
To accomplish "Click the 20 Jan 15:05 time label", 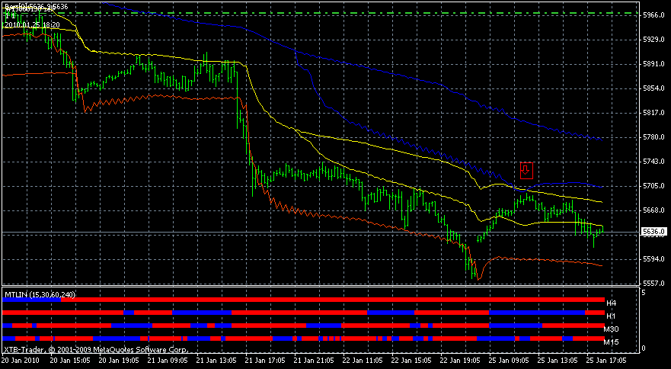I will pos(70,360).
